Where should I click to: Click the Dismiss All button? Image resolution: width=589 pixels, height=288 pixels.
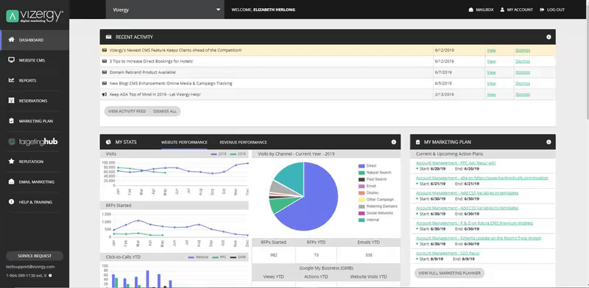165,112
